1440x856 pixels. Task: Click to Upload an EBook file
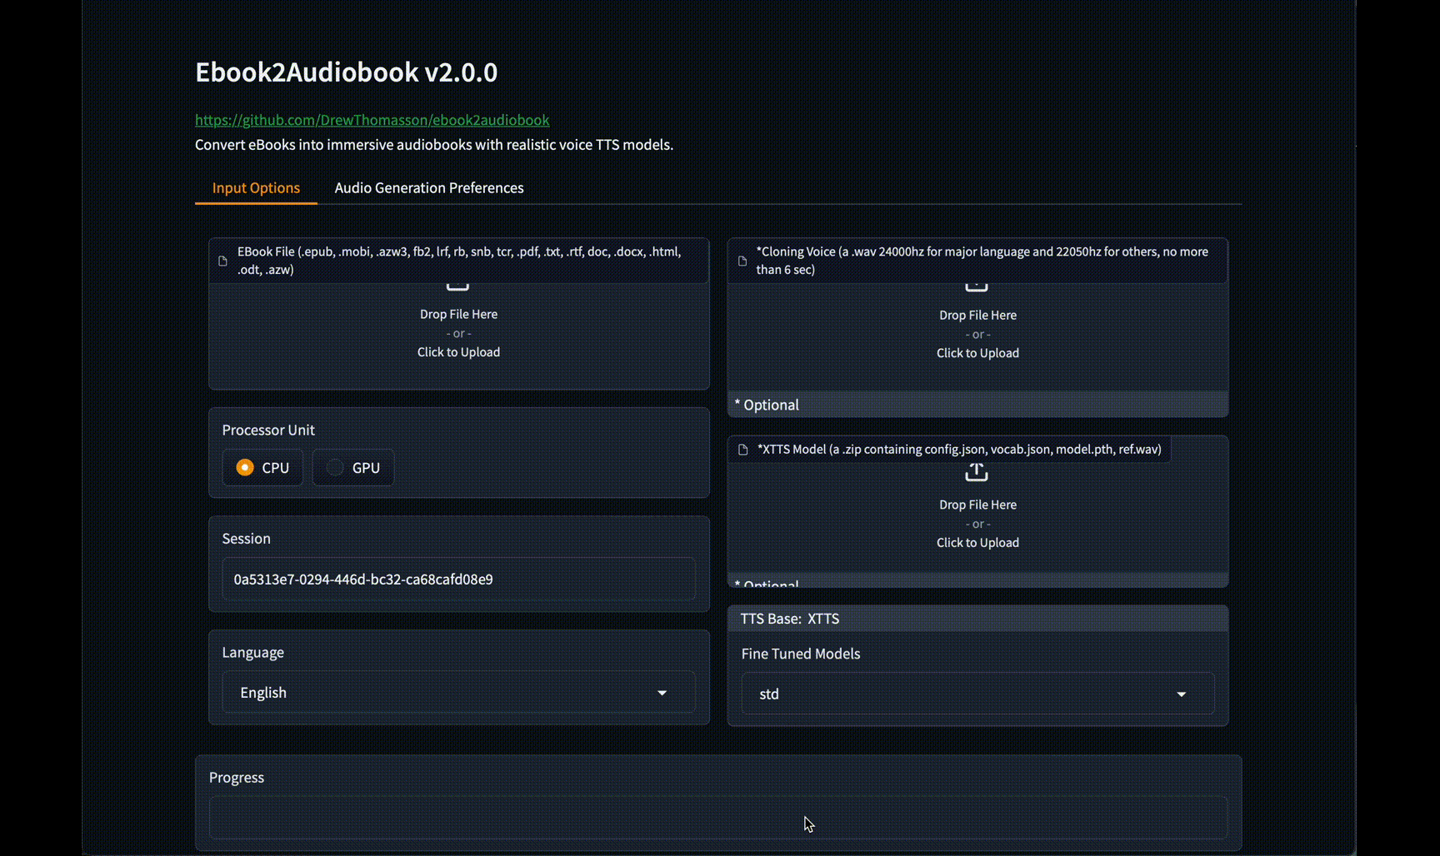point(457,351)
